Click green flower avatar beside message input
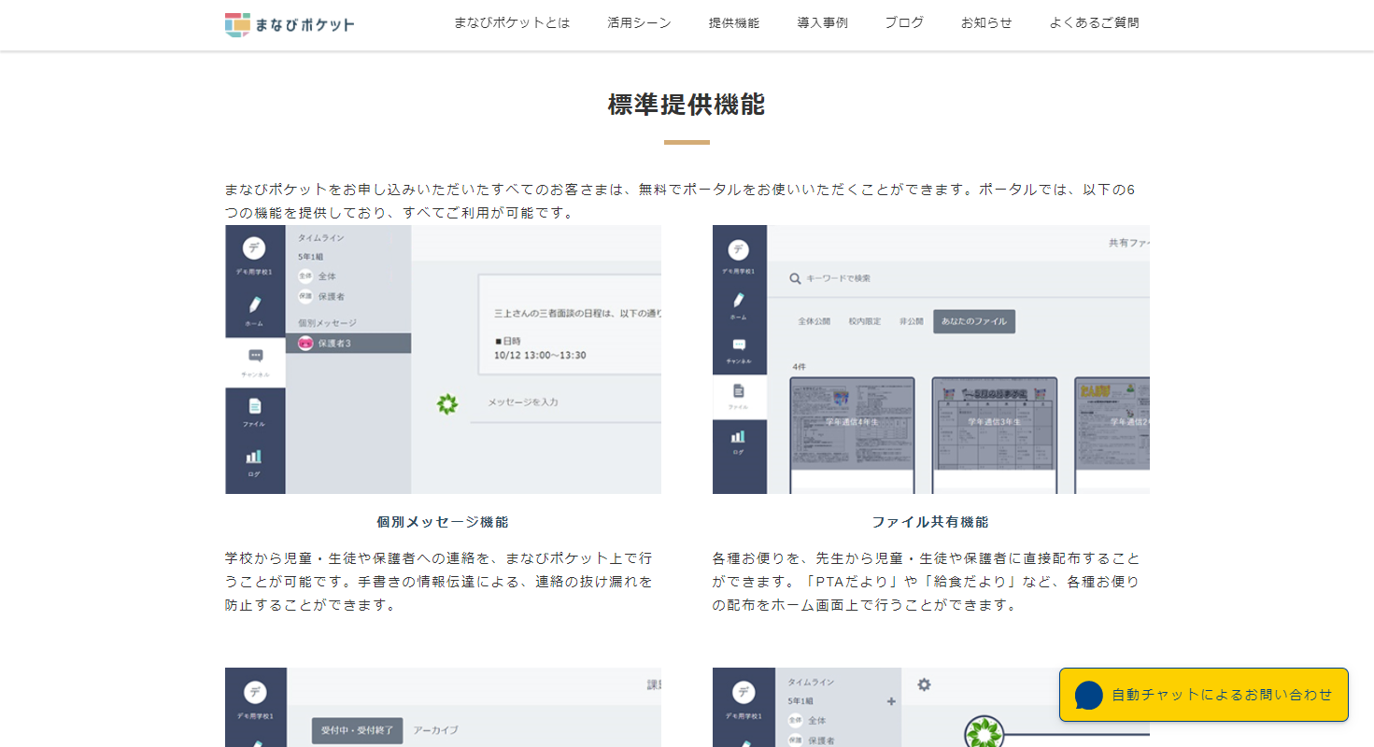Viewport: 1374px width, 747px height. point(447,404)
